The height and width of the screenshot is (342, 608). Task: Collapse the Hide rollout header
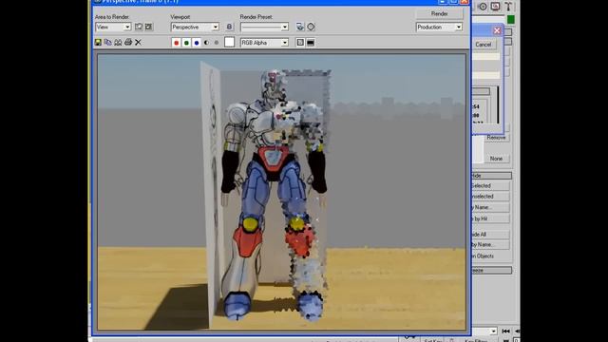click(491, 176)
